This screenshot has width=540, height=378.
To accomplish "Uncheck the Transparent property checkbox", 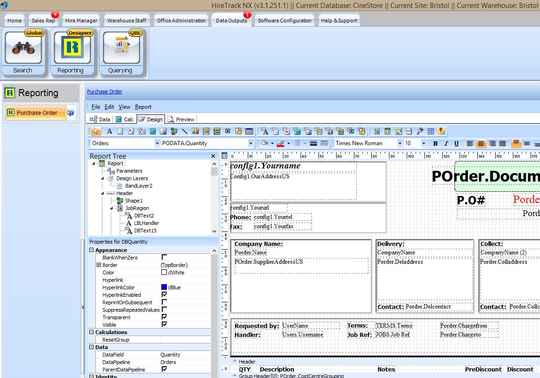I will (x=164, y=317).
